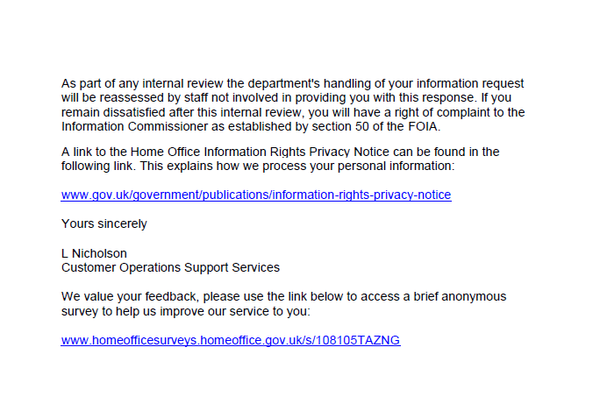Viewport: 600px width, 397px height.
Task: Open the information rights privacy notice link
Action: pyautogui.click(x=256, y=195)
